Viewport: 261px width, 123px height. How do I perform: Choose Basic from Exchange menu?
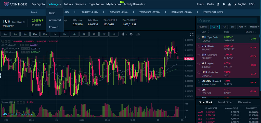pos(52,13)
